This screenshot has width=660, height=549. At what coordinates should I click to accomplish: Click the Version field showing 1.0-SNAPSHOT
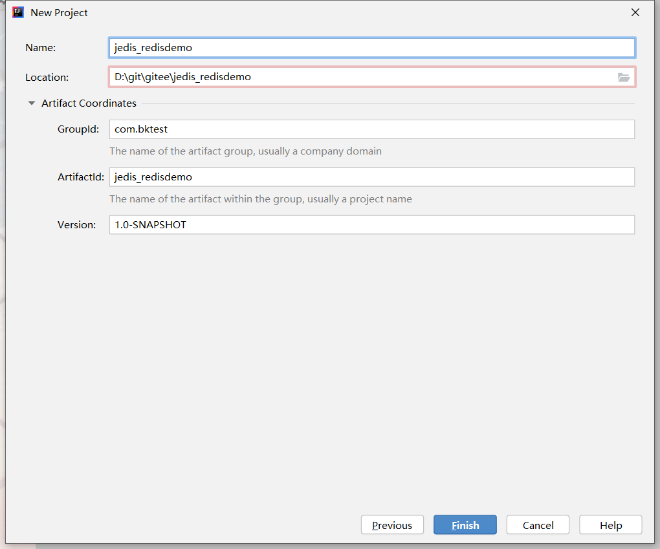pyautogui.click(x=371, y=225)
